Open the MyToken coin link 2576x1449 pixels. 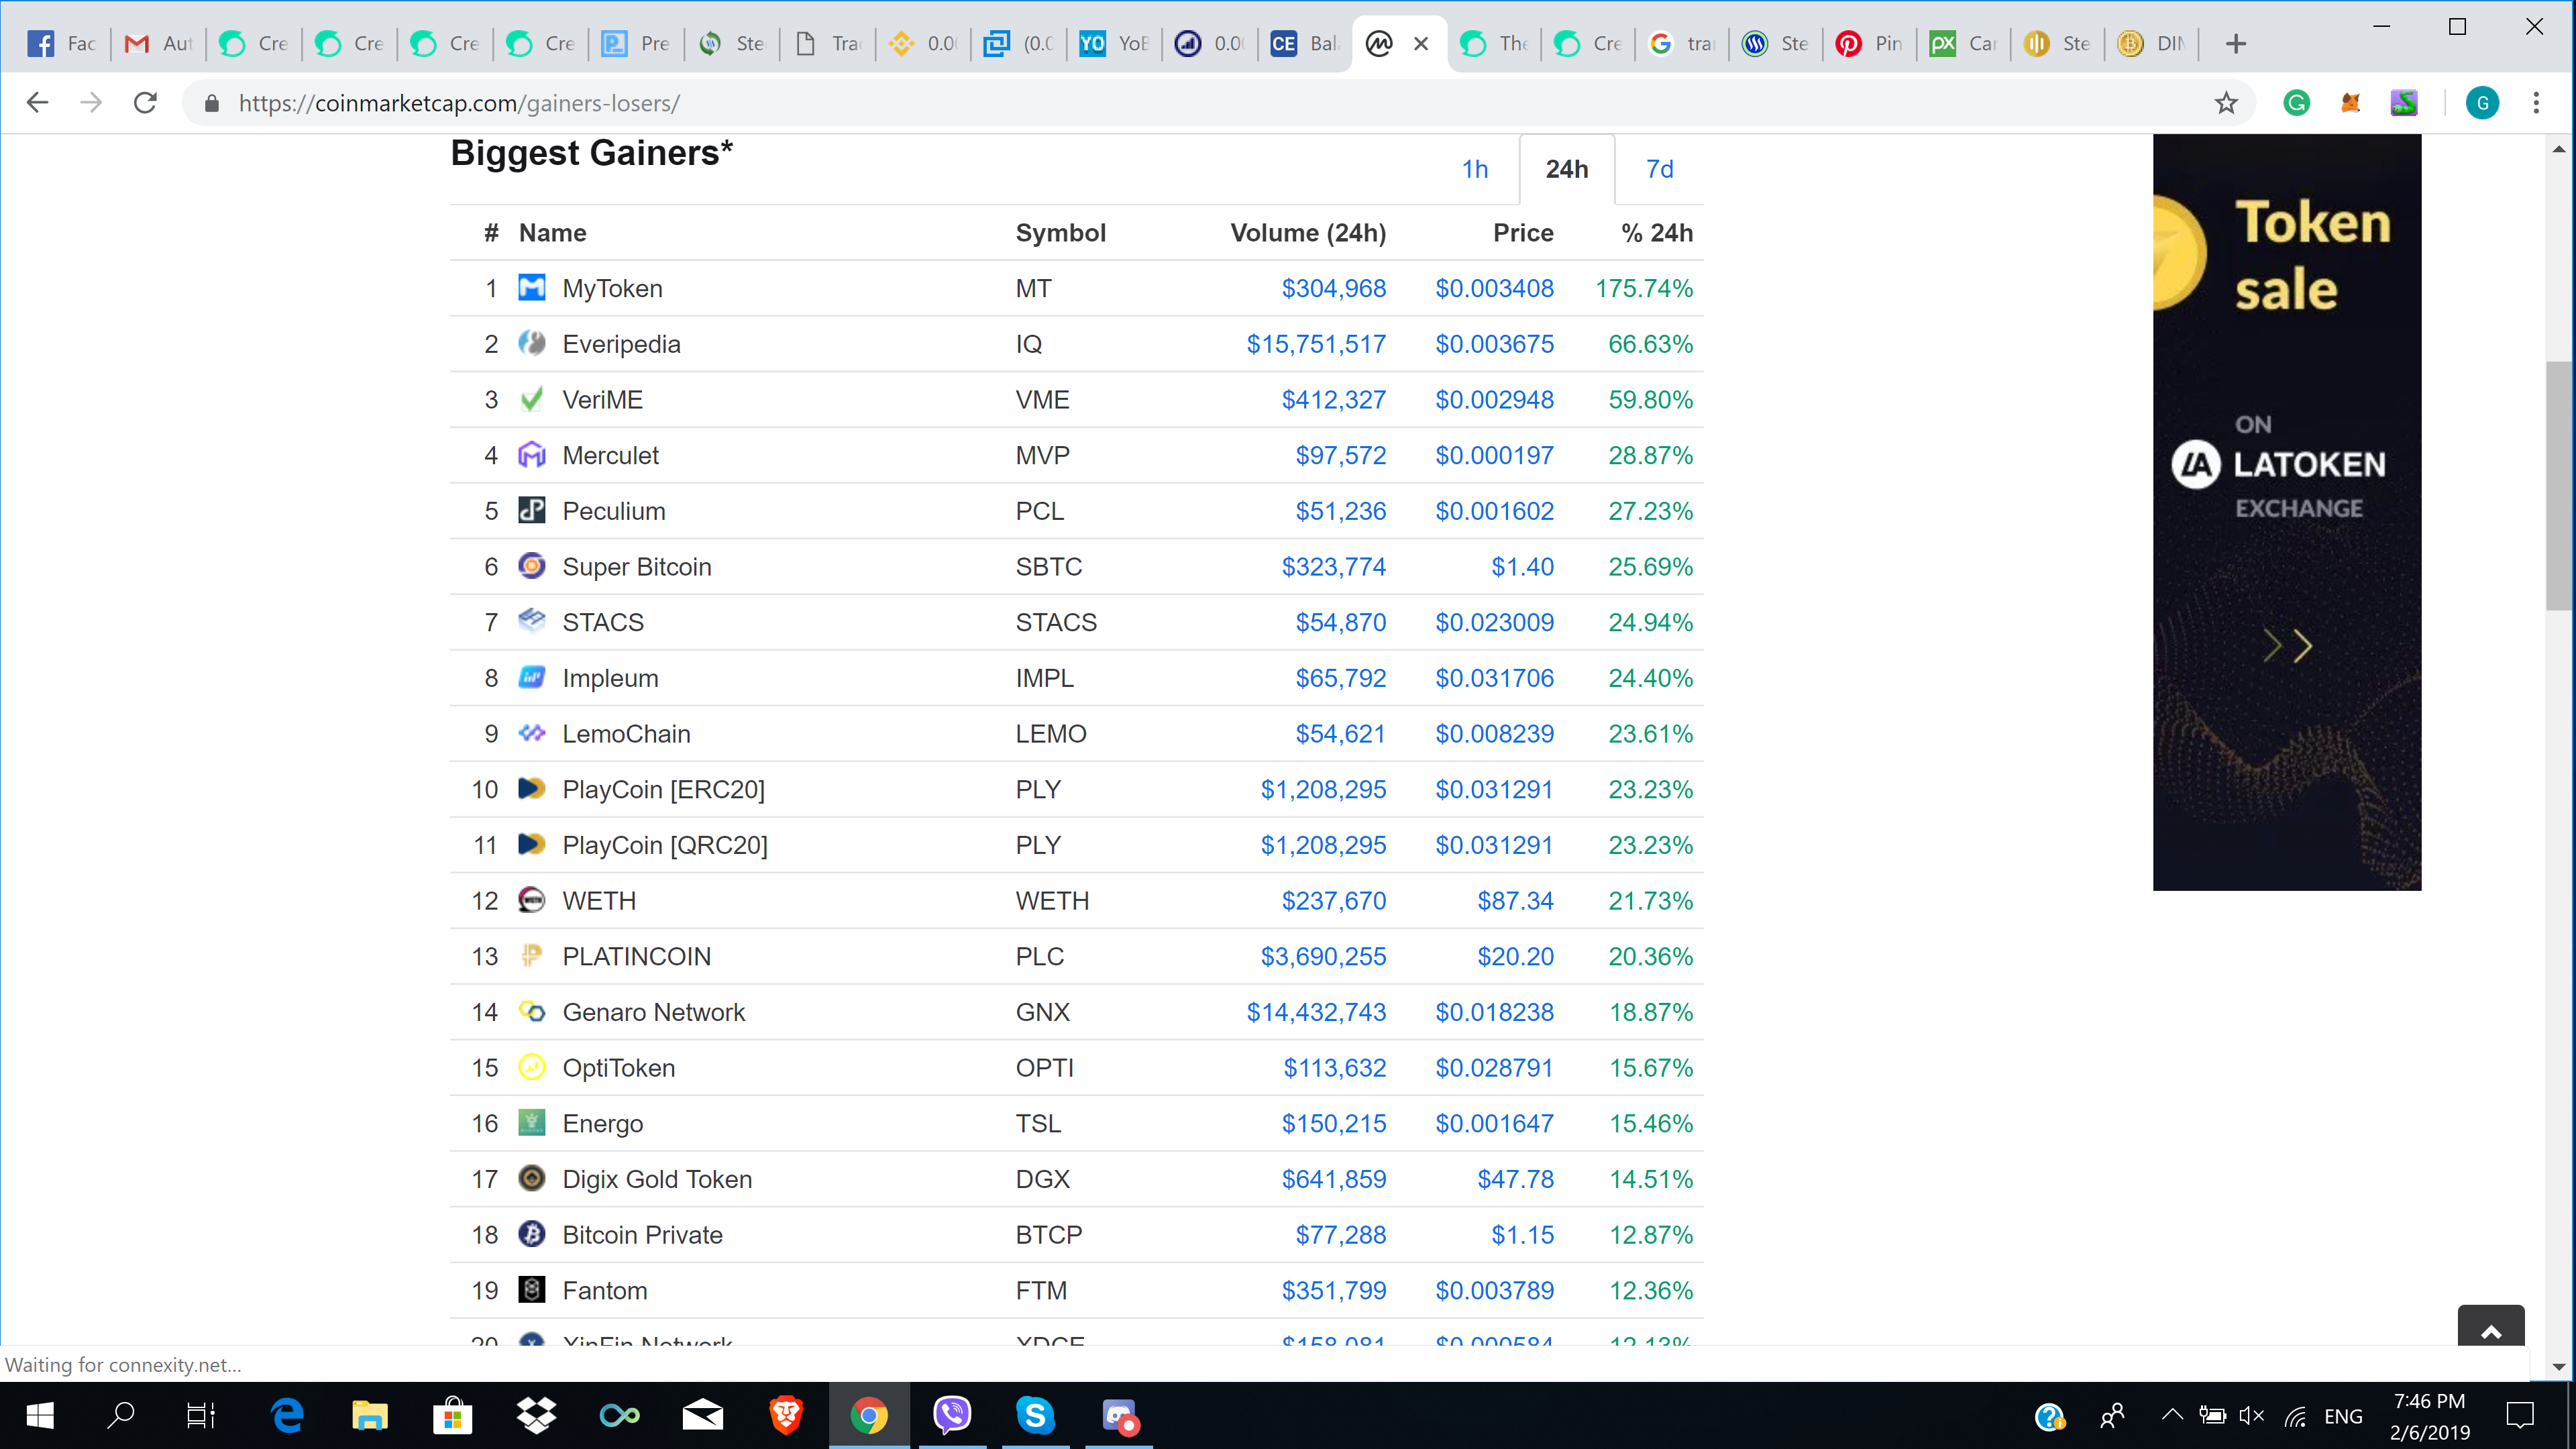pos(612,288)
